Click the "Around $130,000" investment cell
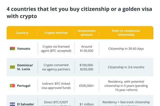Image resolution: width=160 pixels, height=106 pixels. tap(87, 49)
